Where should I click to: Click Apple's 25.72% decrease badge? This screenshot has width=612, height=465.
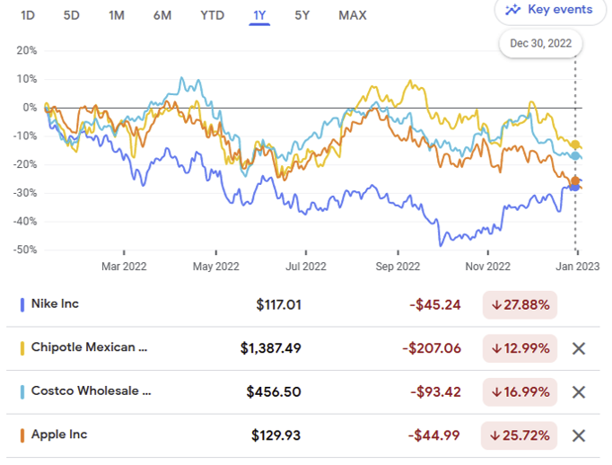coord(520,435)
